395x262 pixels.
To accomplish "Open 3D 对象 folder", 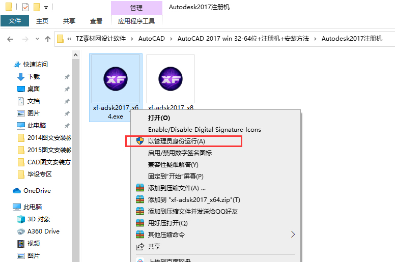I will (x=39, y=219).
